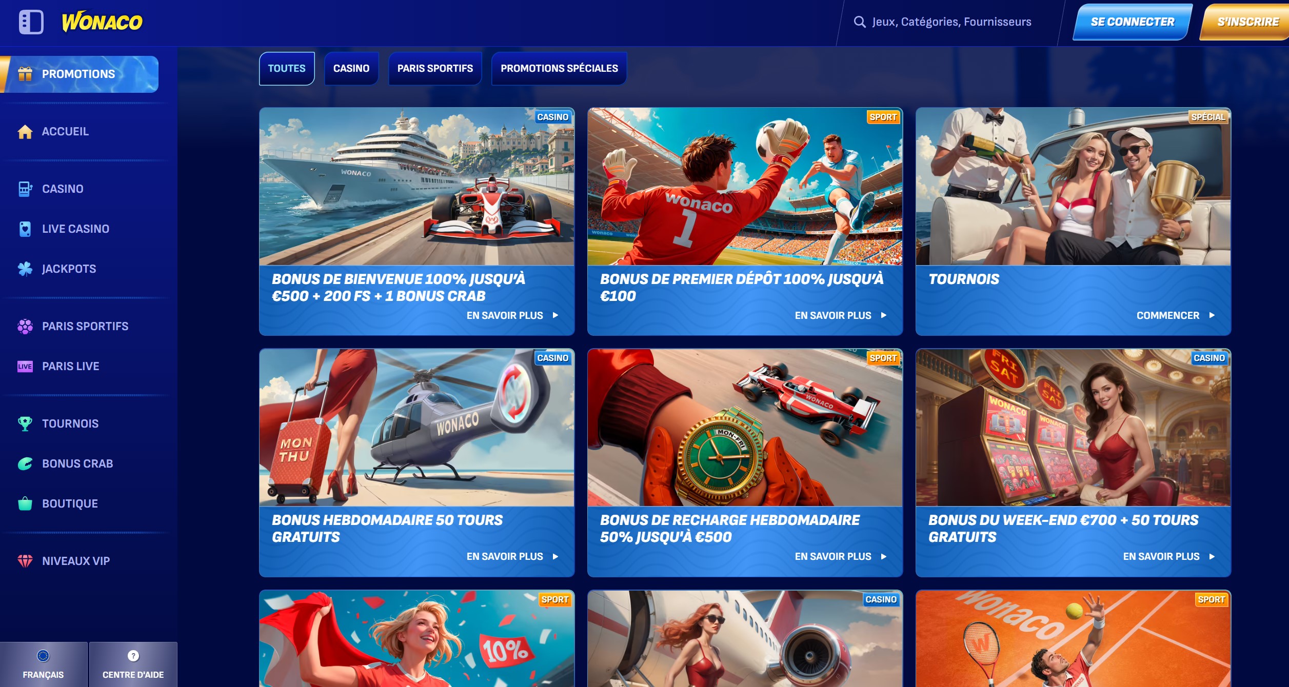Click the Jackpots clover icon
Viewport: 1289px width, 687px height.
point(25,269)
